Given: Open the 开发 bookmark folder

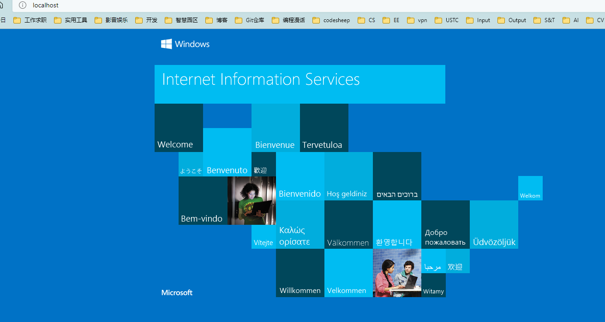Looking at the screenshot, I should 146,20.
